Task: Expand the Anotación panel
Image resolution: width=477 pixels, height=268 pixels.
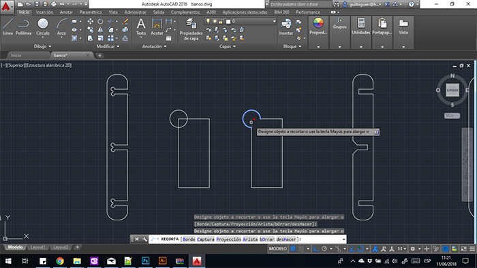Action: click(154, 46)
